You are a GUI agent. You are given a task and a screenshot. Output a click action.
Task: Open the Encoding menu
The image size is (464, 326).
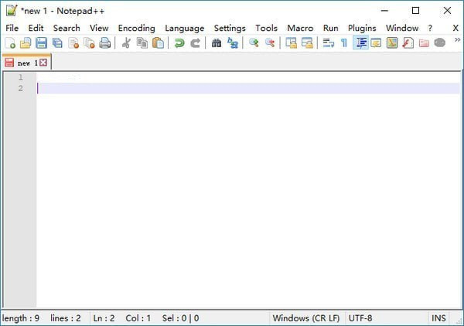(x=136, y=28)
